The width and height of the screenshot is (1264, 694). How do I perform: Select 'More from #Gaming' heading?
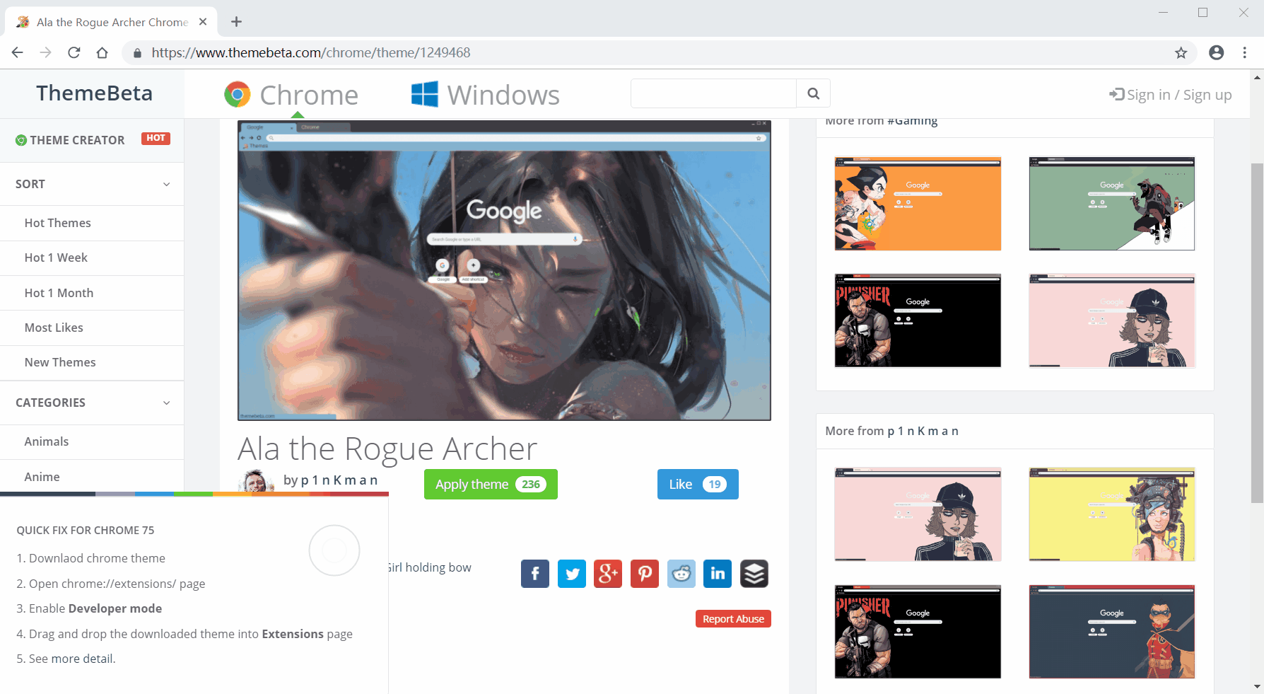[882, 121]
